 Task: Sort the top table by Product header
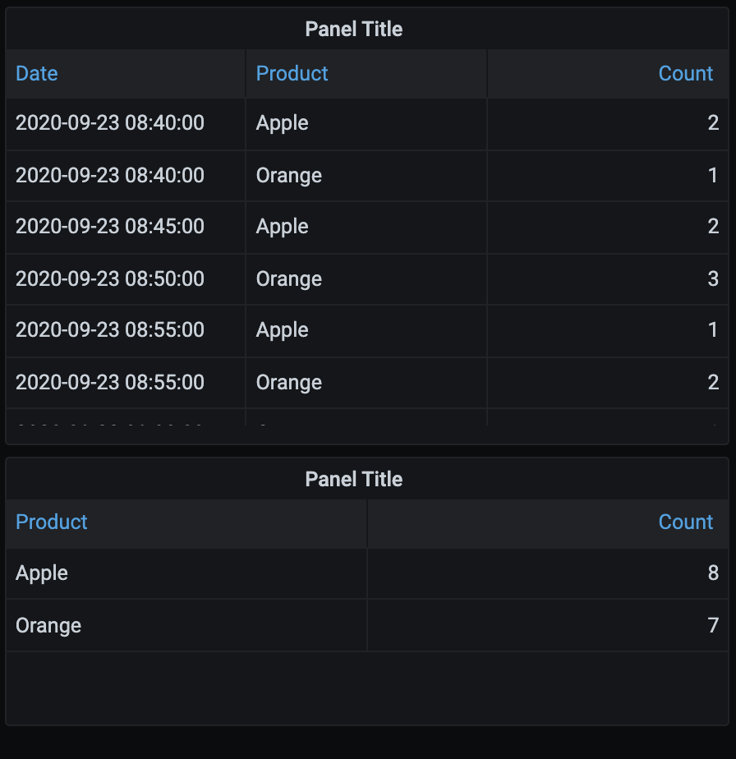292,74
